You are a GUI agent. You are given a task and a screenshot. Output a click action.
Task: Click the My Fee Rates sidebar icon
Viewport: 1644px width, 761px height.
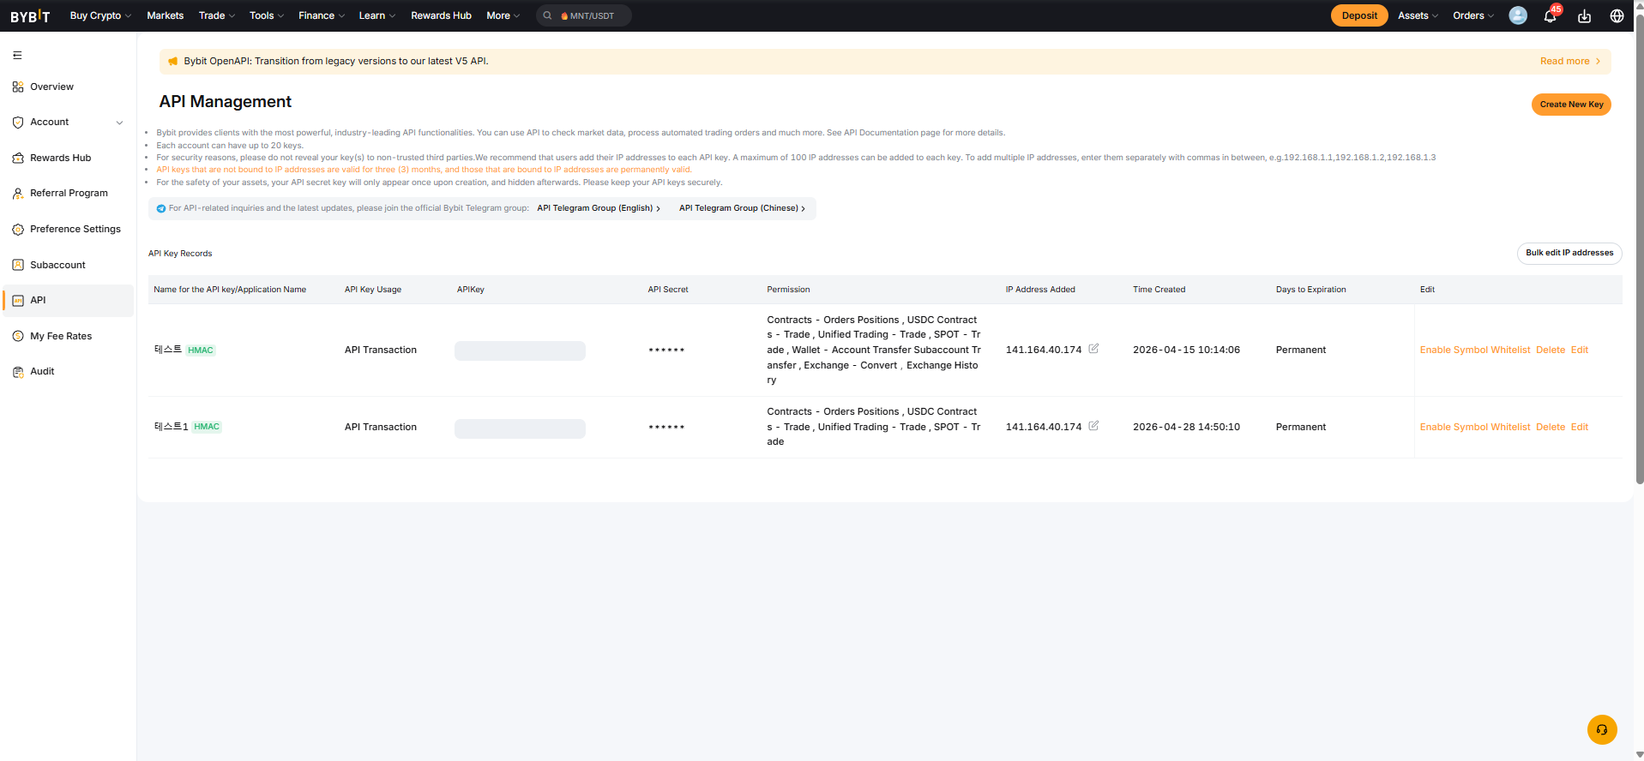(x=18, y=336)
